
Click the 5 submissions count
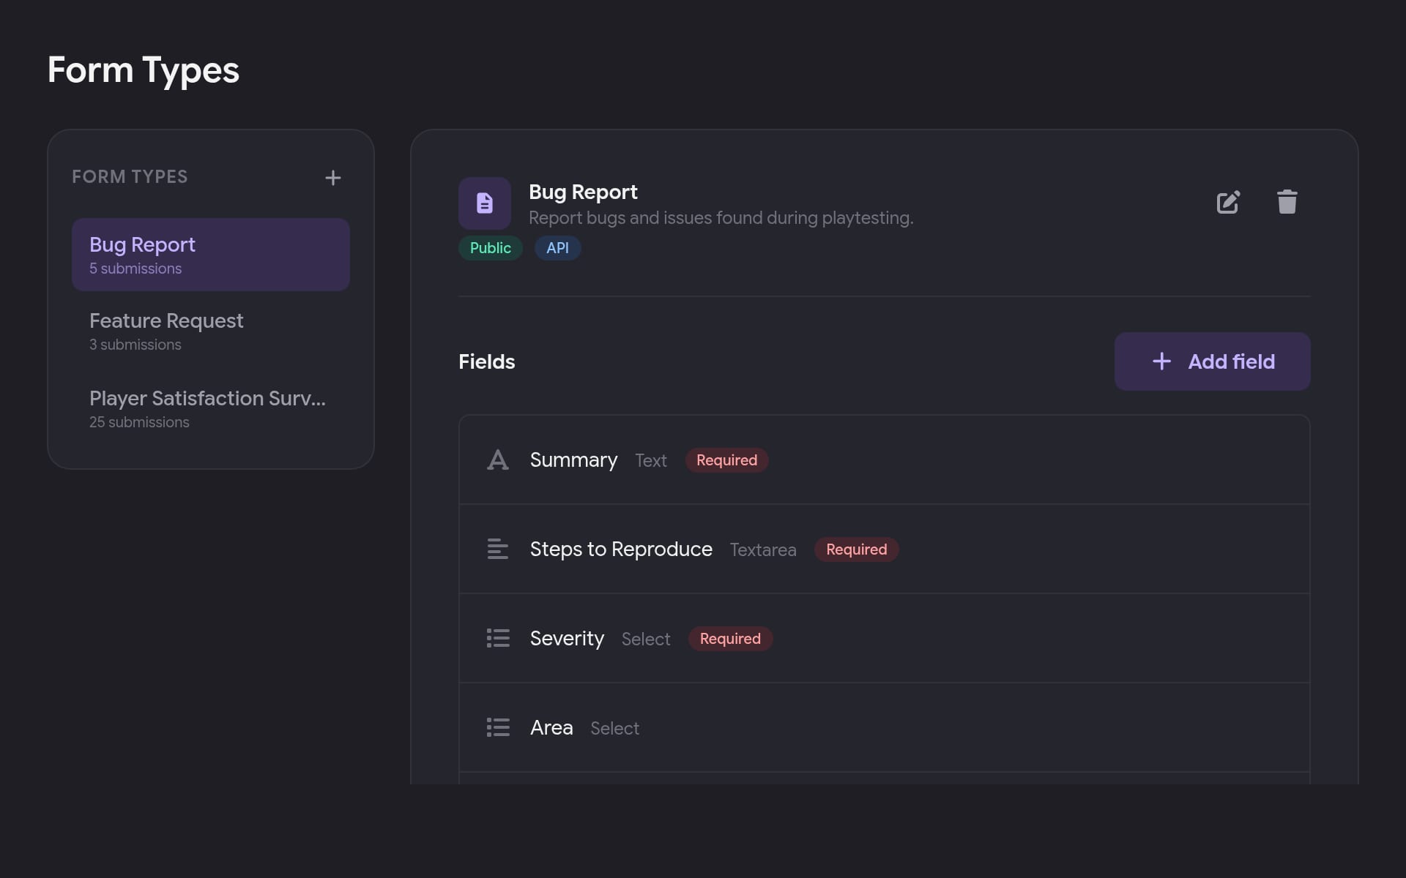(135, 269)
